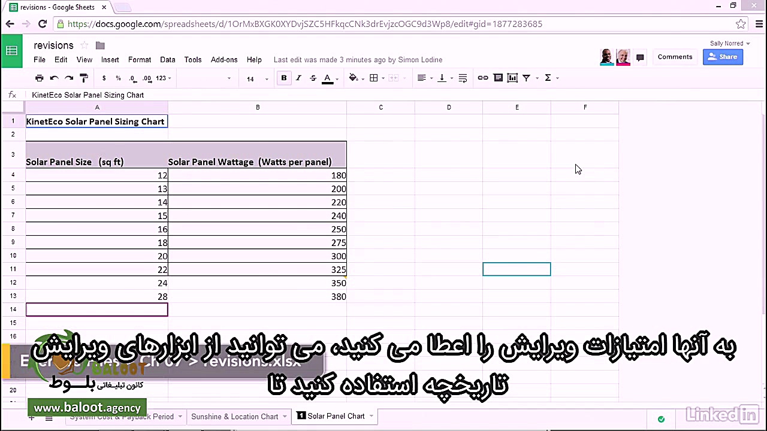Image resolution: width=767 pixels, height=431 pixels.
Task: Select the Insert comment icon
Action: [497, 78]
